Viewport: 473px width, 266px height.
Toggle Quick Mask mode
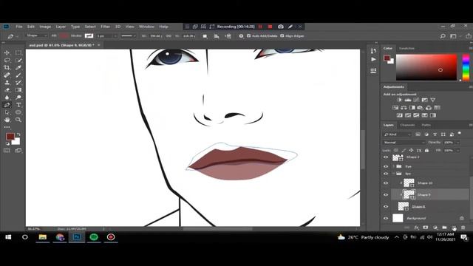pos(7,151)
